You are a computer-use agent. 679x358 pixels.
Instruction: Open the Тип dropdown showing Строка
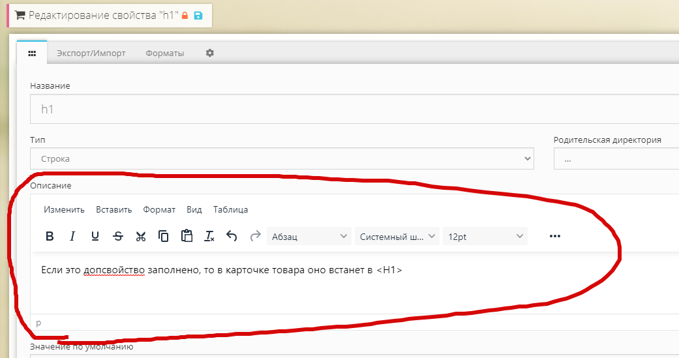pos(282,158)
